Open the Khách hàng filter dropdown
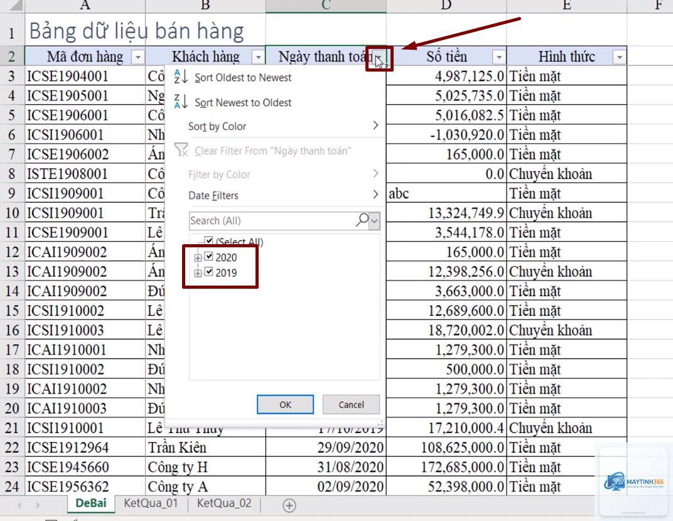The width and height of the screenshot is (673, 521). (258, 57)
